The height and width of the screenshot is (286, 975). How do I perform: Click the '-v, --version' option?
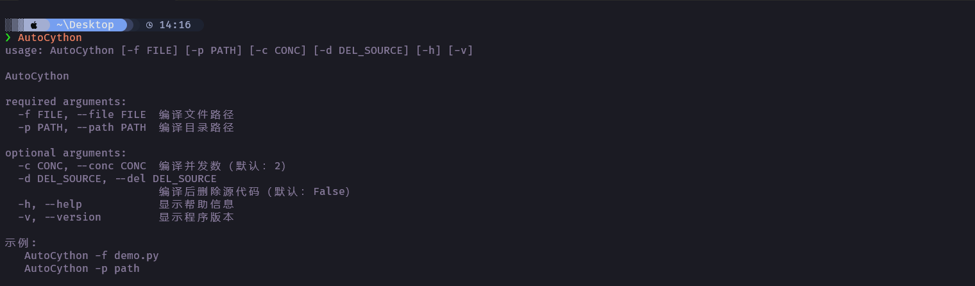[x=60, y=217]
